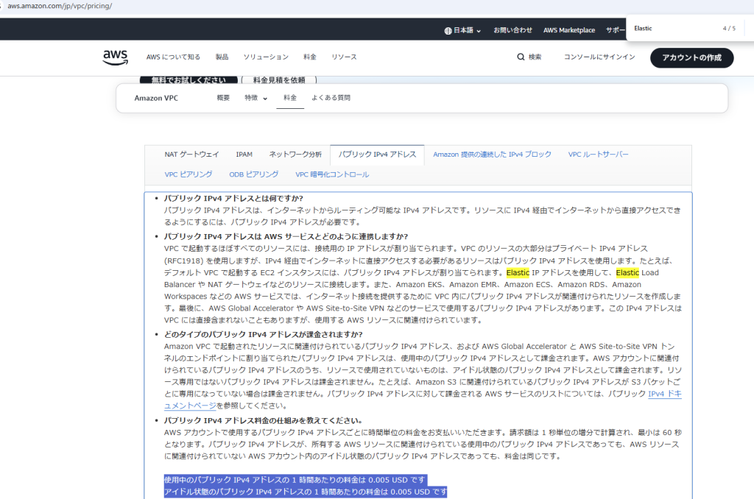Select the VPC ピアリング tab
The width and height of the screenshot is (754, 499).
click(188, 174)
